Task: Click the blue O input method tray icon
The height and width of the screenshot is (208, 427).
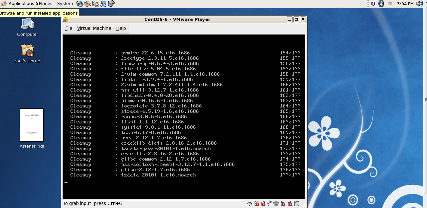Action: point(373,4)
